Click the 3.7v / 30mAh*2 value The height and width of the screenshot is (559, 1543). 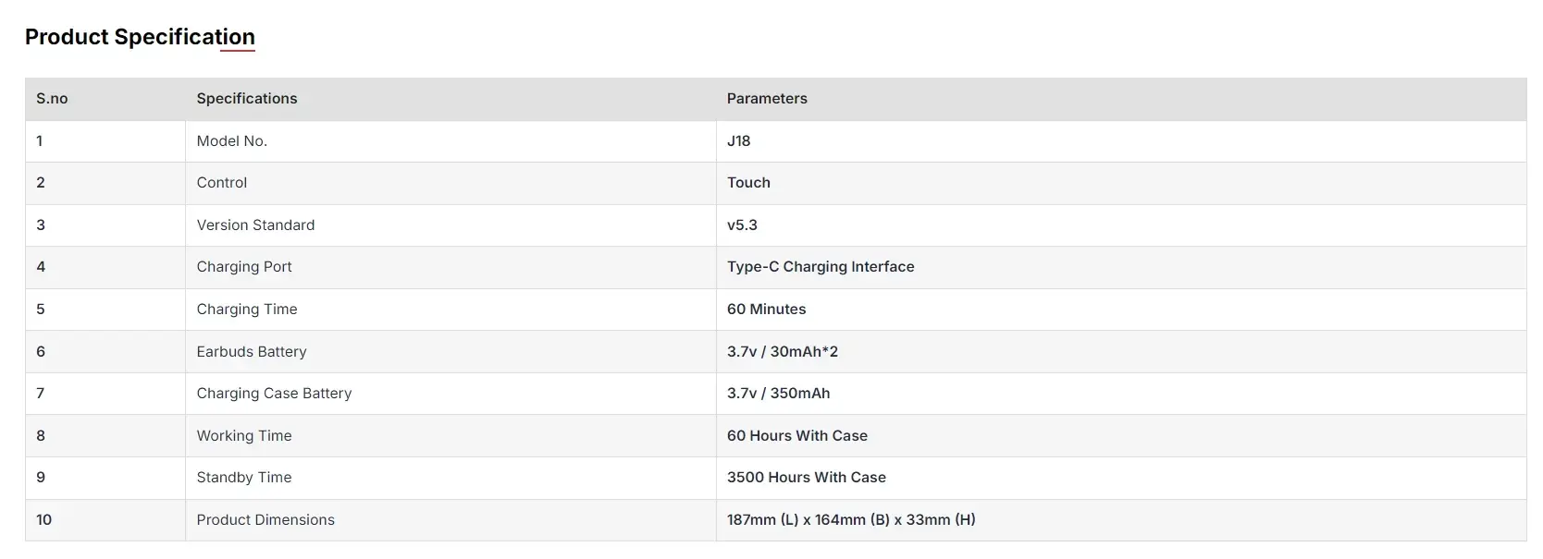(783, 352)
